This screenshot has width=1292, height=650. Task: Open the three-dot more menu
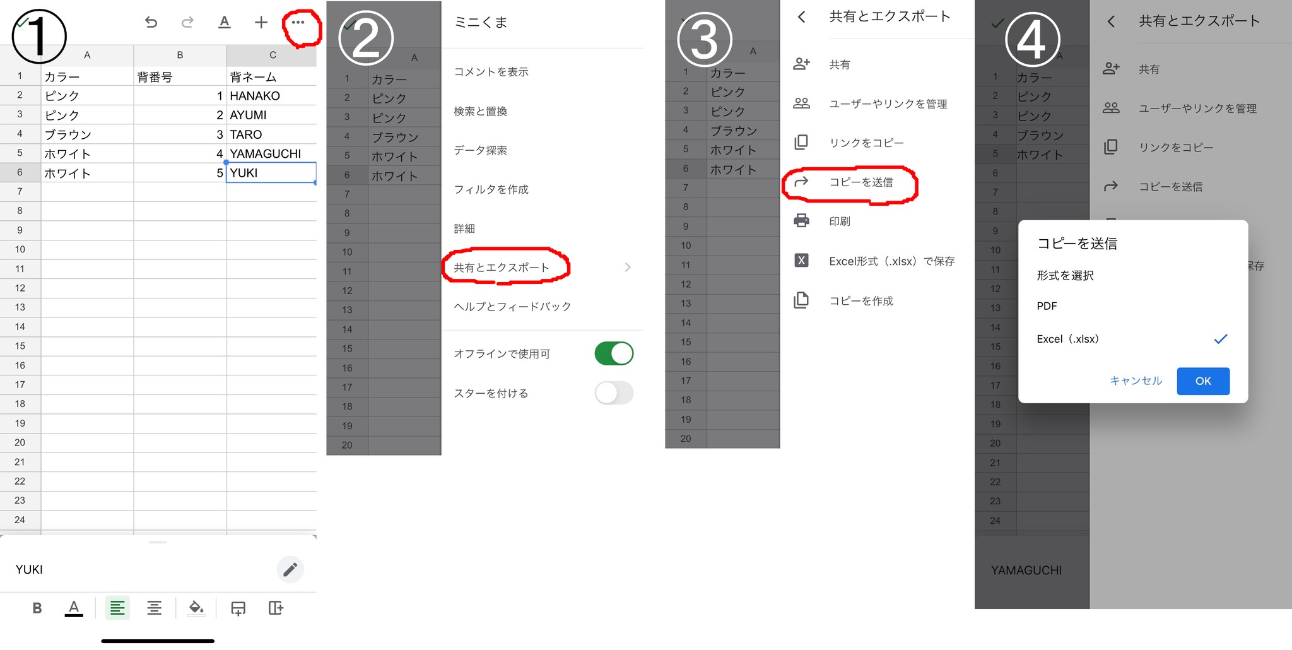(298, 22)
